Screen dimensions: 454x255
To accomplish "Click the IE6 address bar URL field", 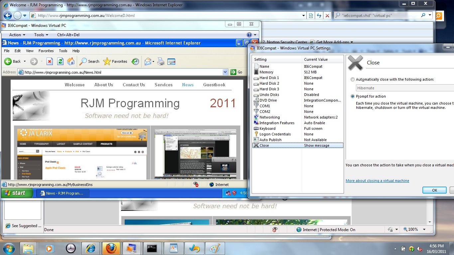I will click(123, 72).
